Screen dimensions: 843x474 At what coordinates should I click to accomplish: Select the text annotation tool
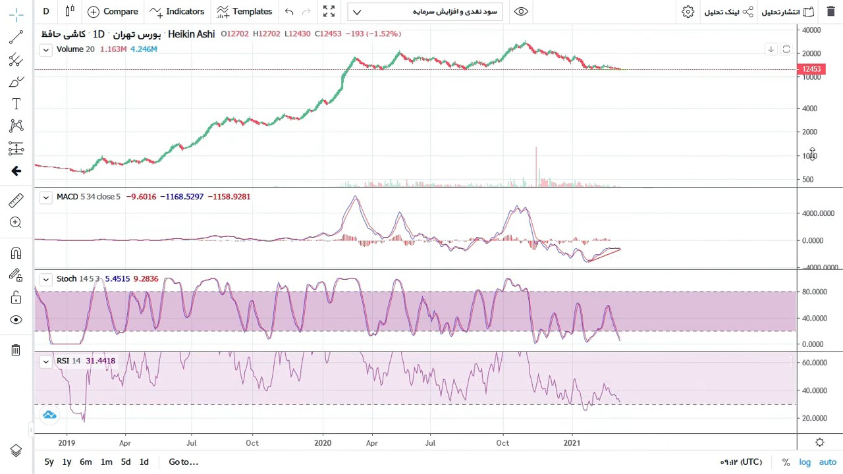16,104
